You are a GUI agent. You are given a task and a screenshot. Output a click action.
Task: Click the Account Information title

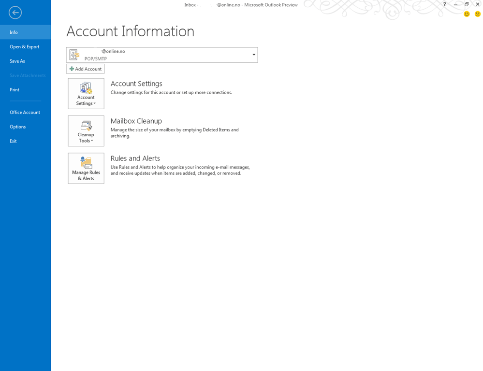[x=131, y=31]
